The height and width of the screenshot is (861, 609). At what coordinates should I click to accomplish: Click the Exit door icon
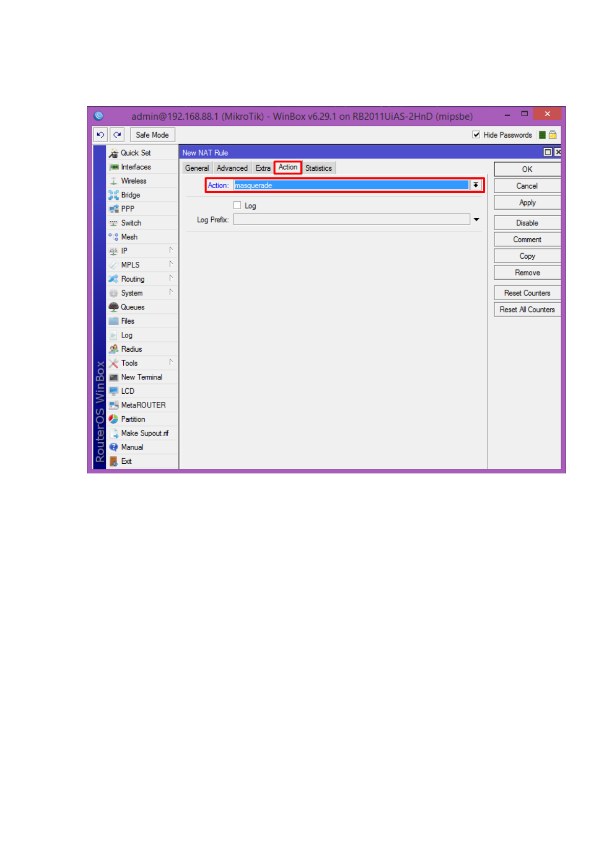114,461
